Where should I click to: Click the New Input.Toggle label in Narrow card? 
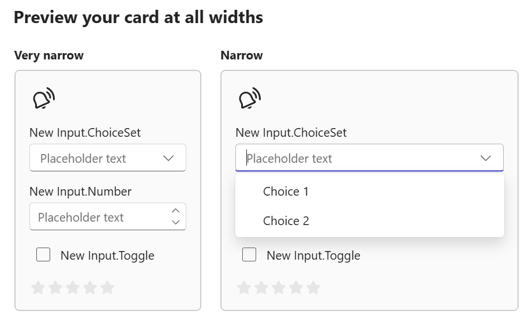click(313, 256)
